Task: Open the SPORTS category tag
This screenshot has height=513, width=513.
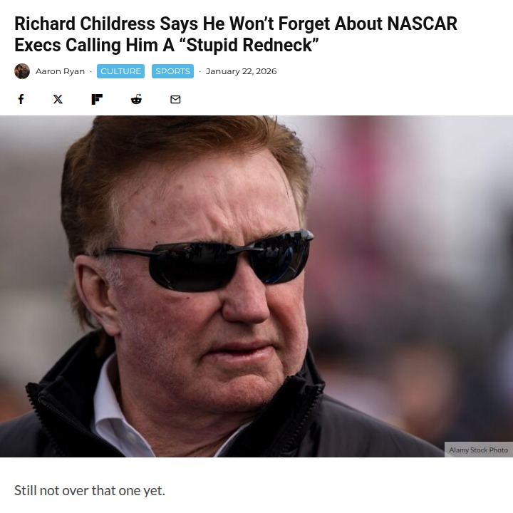Action: point(172,71)
